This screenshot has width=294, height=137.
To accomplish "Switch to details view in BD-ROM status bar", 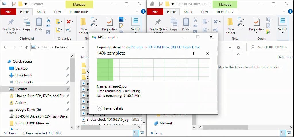I will [283, 133].
